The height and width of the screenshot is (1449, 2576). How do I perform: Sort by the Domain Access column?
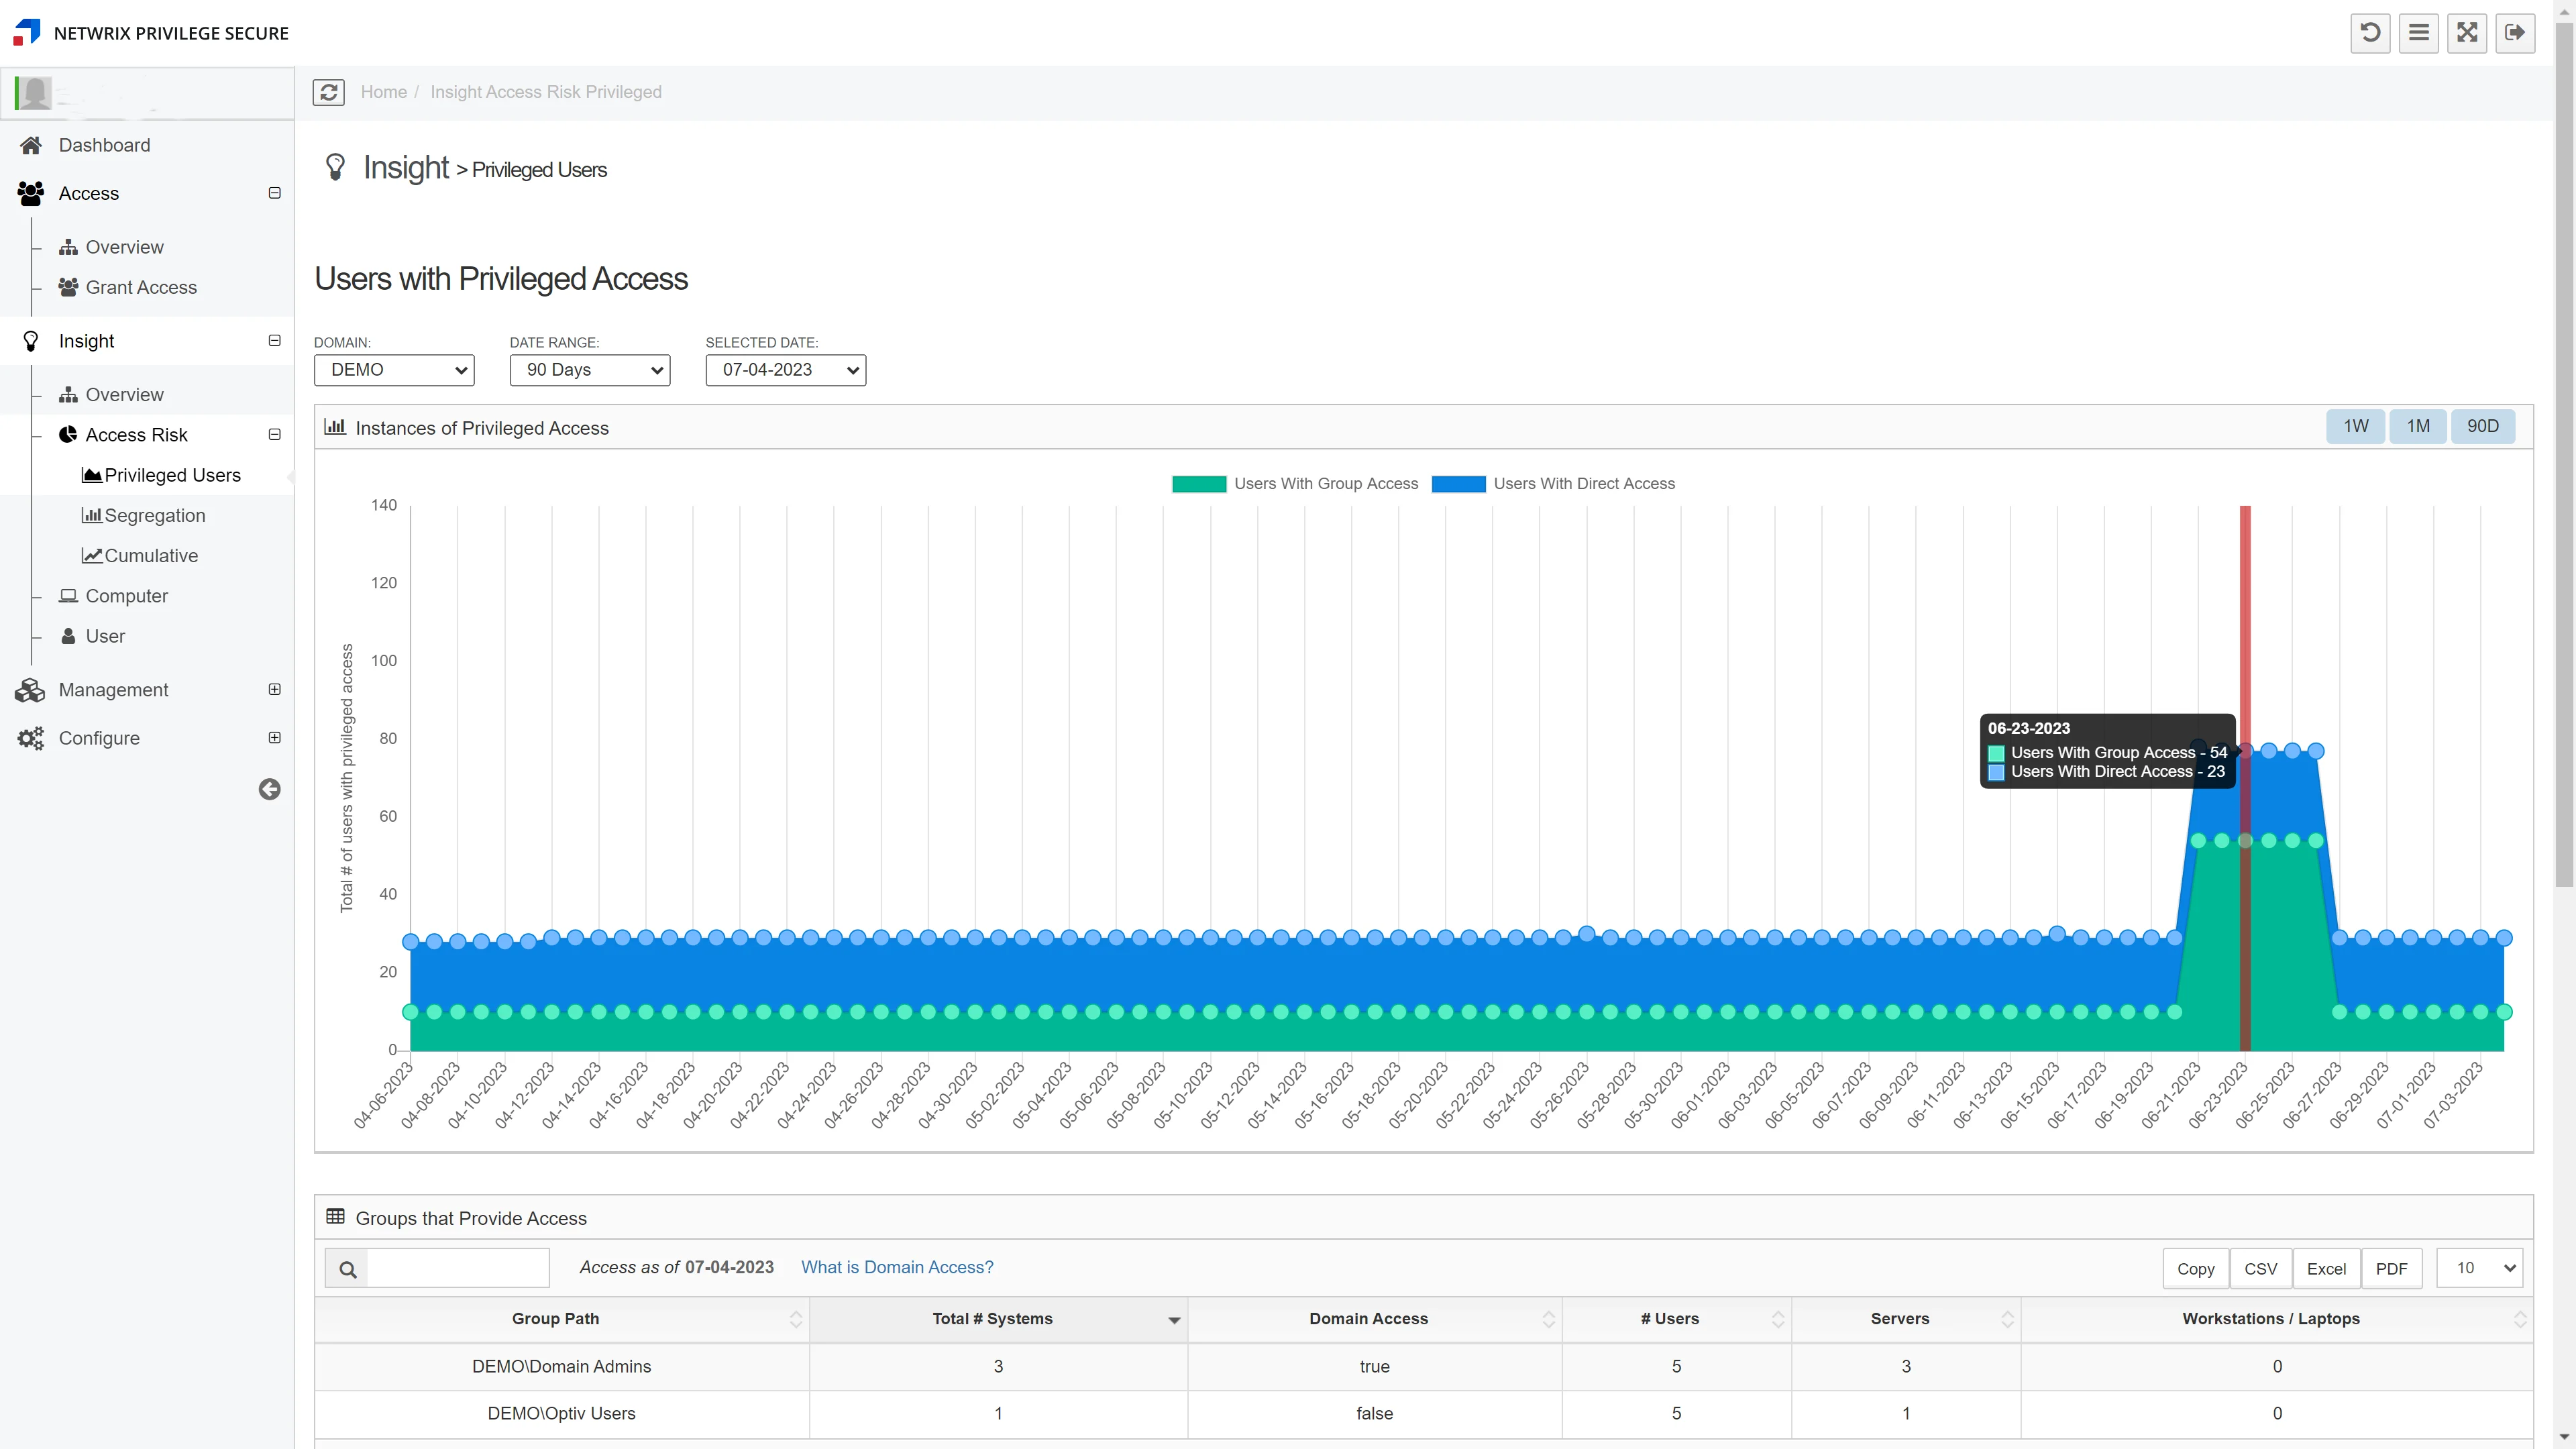coord(1374,1319)
